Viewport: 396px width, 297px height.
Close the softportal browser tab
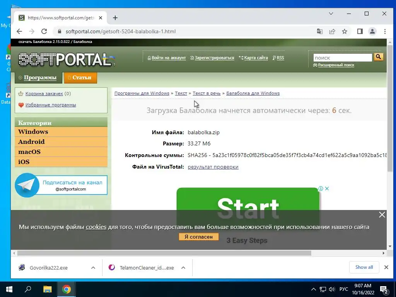pyautogui.click(x=101, y=18)
